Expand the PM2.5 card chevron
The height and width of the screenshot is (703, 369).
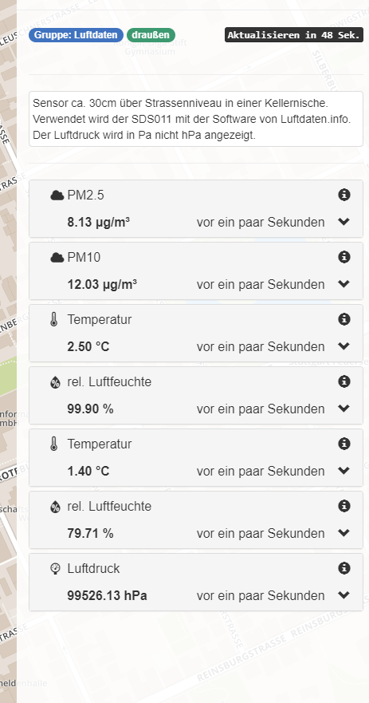(x=344, y=222)
